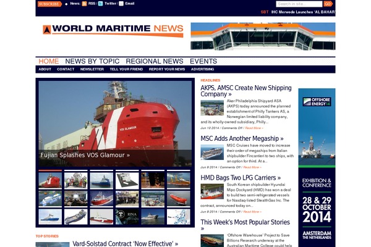Open MSC Adds Another Megaship headline
This screenshot has width=371, height=247.
point(242,138)
